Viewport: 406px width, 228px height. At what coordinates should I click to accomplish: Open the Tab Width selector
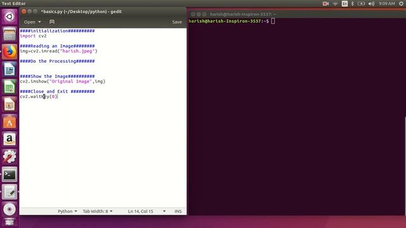(x=98, y=211)
